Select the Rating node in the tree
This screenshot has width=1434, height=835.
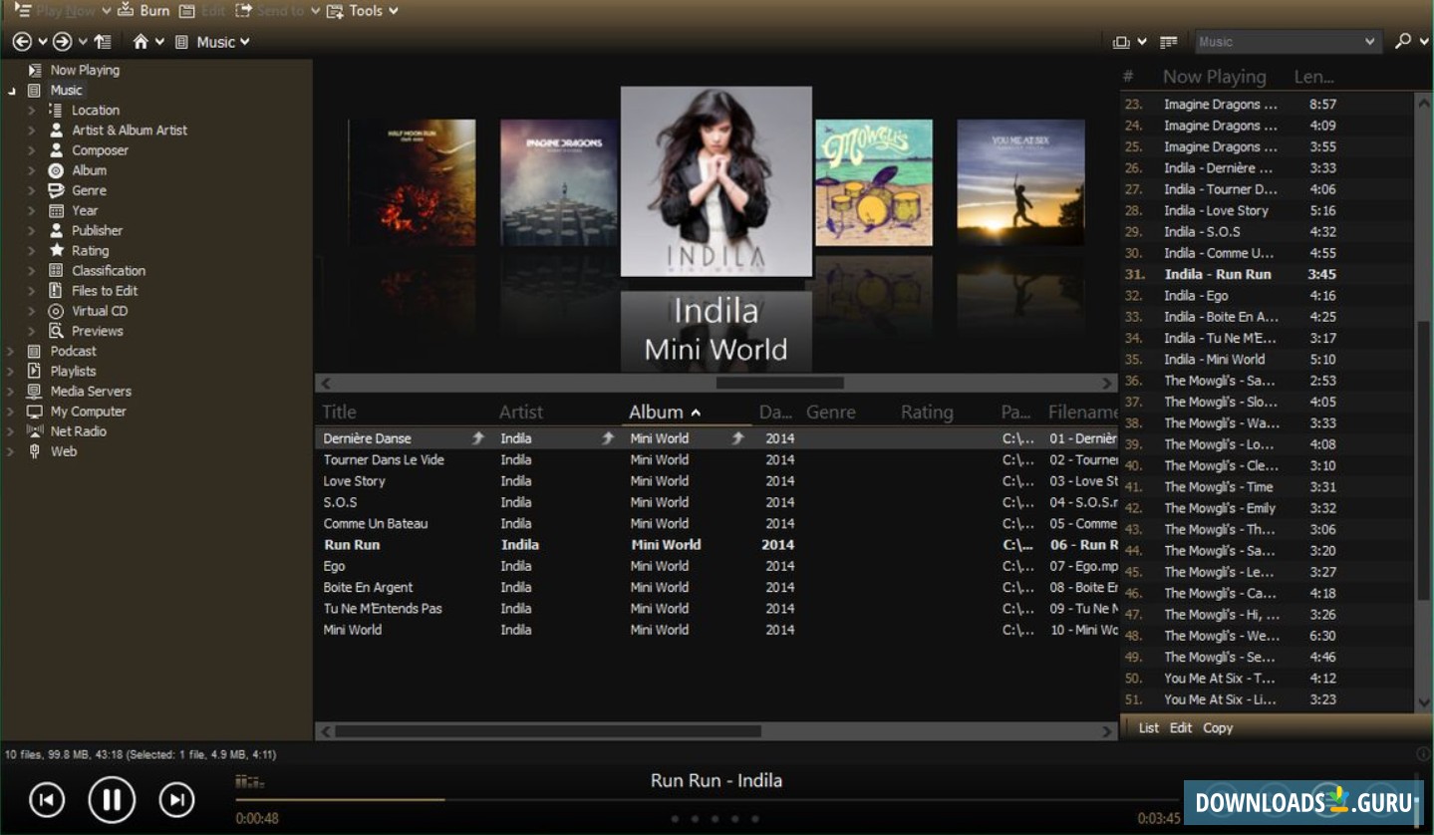coord(90,251)
